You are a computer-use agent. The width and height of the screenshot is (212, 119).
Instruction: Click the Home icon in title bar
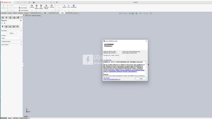(18, 2)
